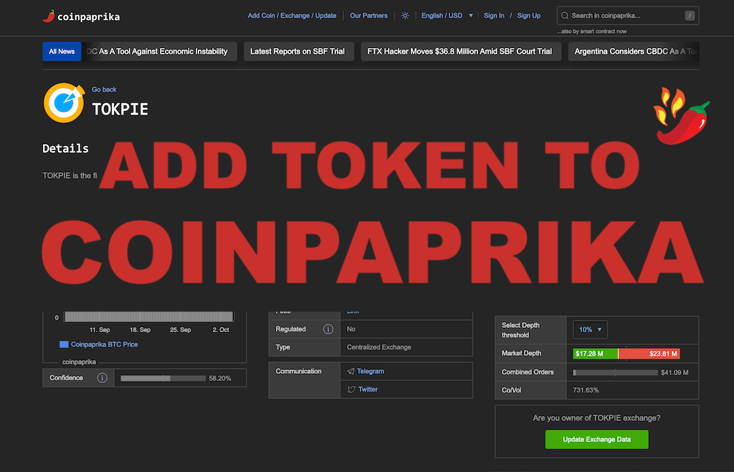
Task: Click the TOKPIE heading text
Action: 120,109
